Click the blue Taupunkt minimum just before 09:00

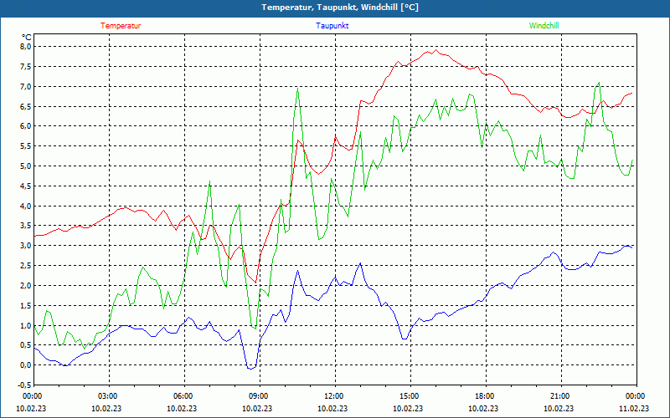point(251,368)
